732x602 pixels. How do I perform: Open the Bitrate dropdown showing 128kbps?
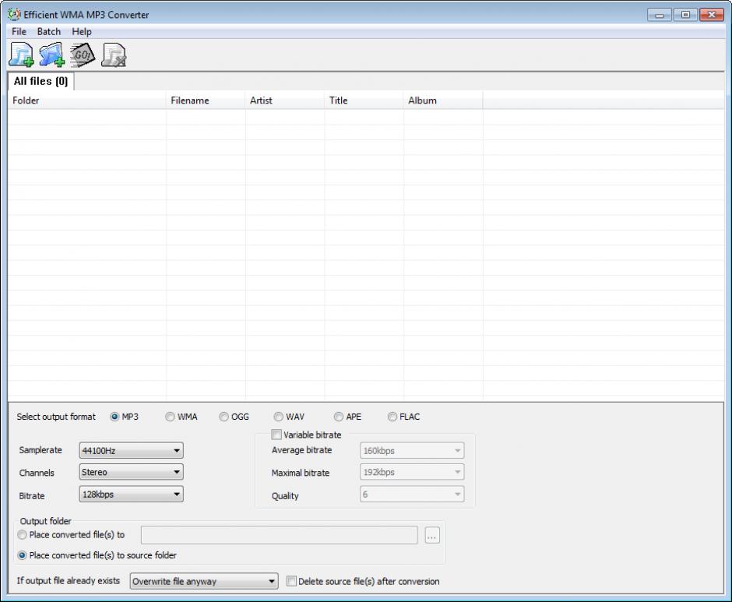click(x=131, y=494)
